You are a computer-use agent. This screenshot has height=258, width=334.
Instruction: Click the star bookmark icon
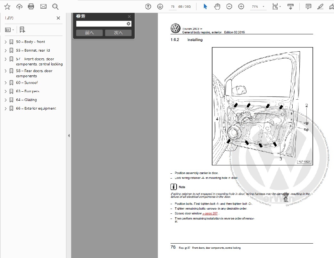7,6
